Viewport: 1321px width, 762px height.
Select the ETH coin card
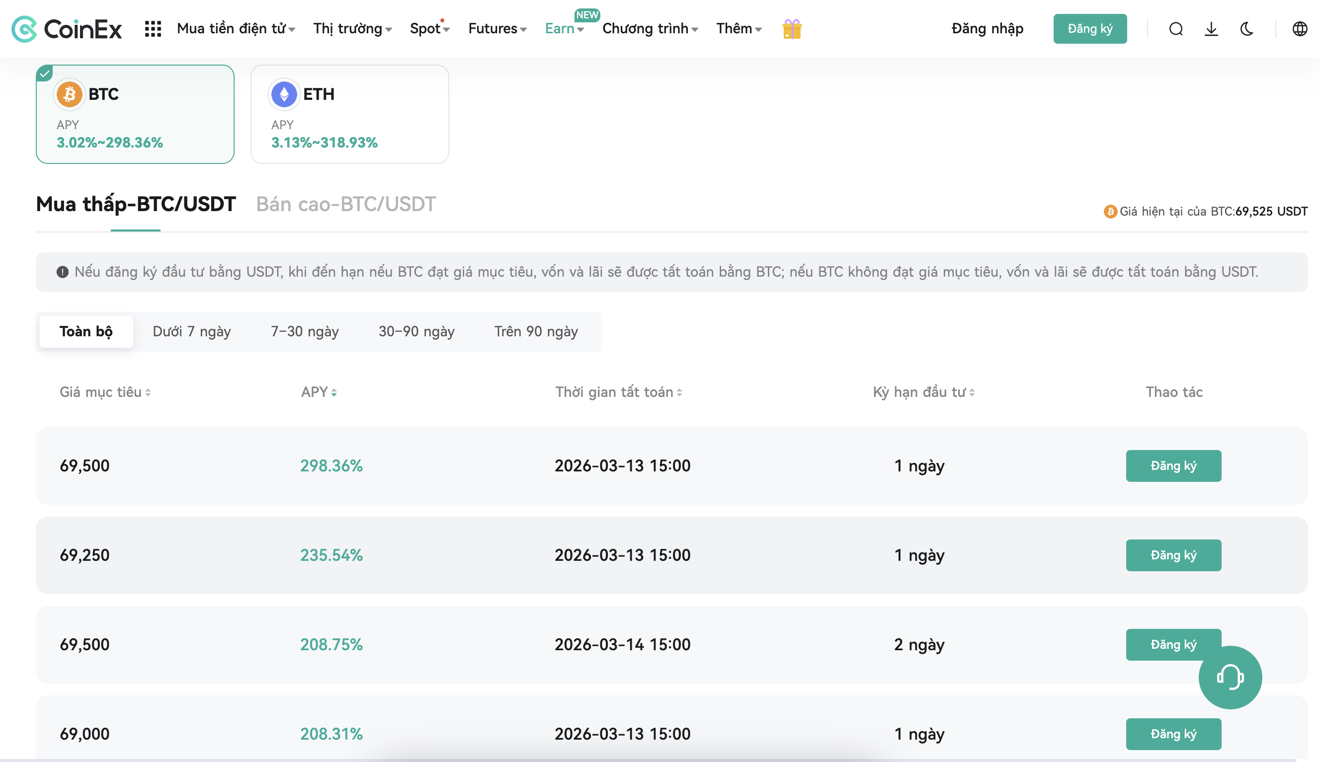tap(349, 114)
